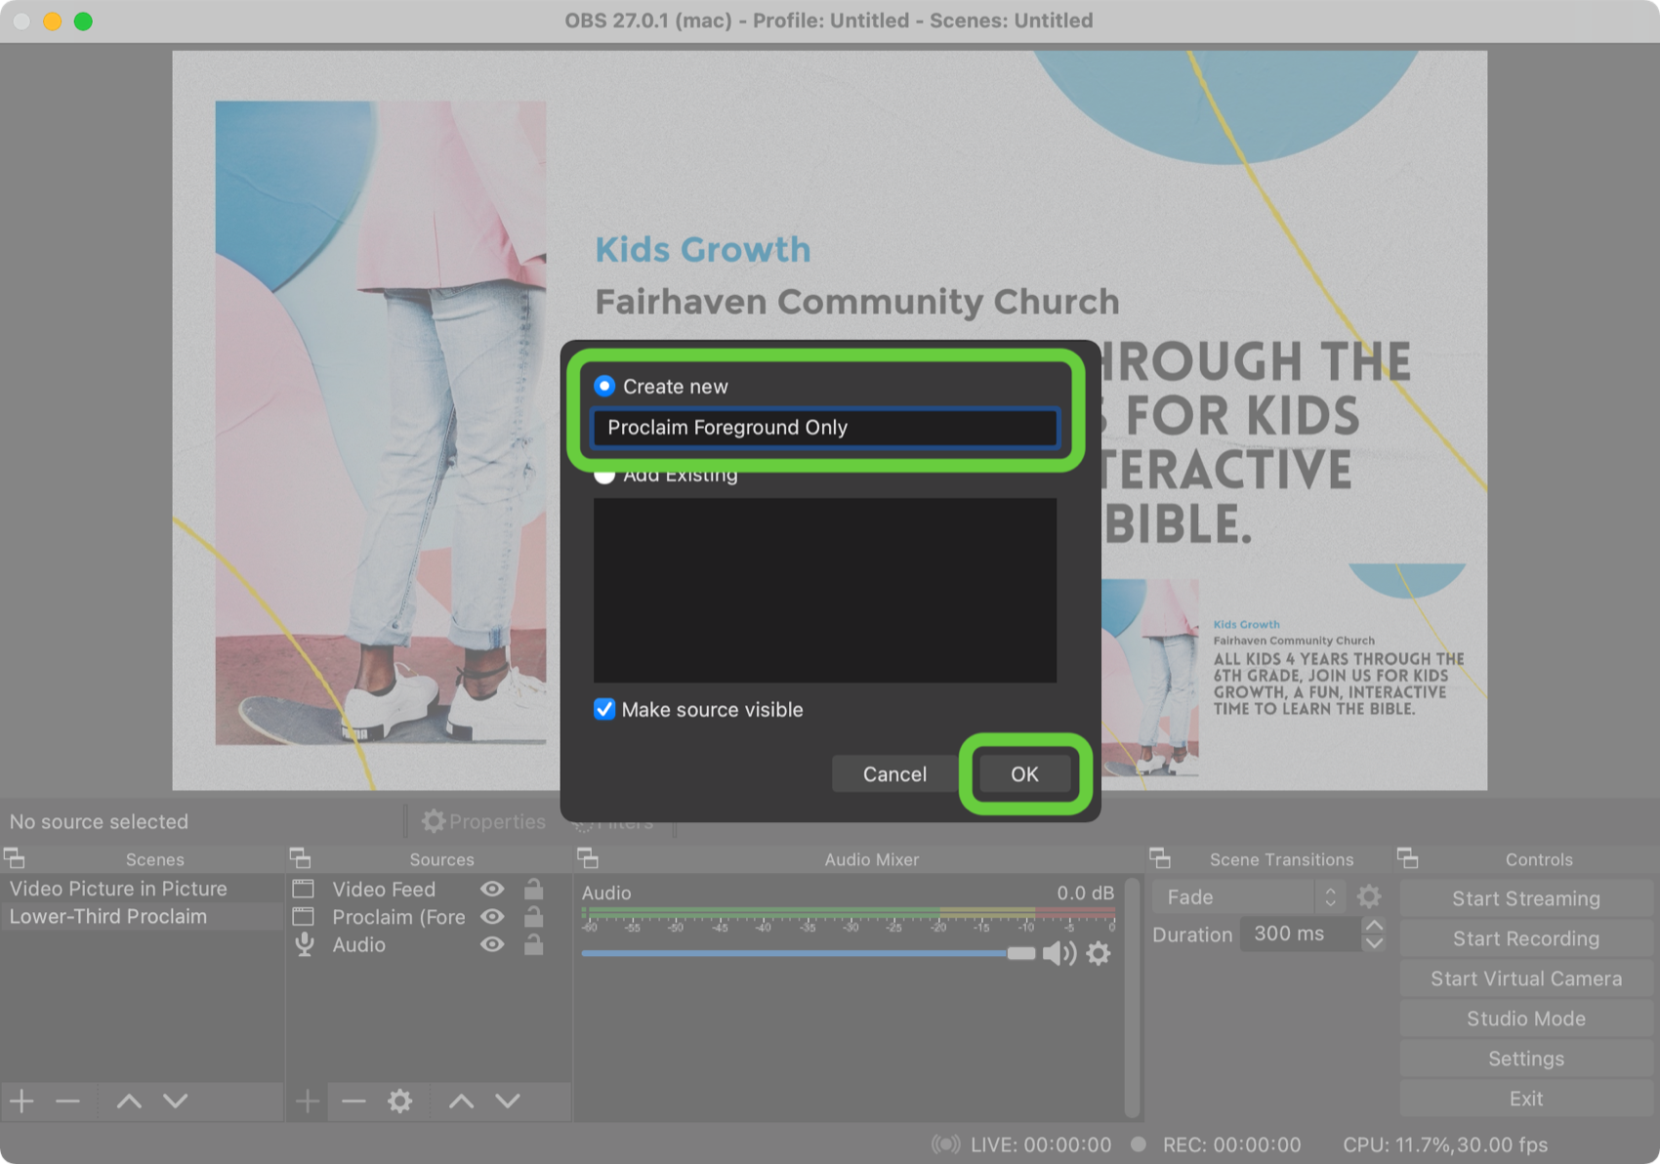Viewport: 1660px width, 1164px height.
Task: Remove selected scene with minus icon
Action: (67, 1102)
